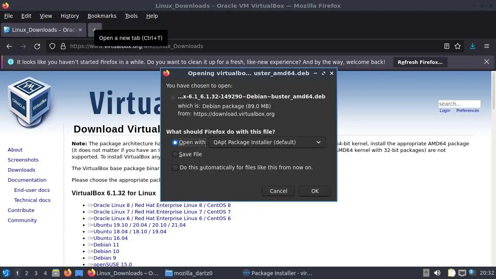This screenshot has width=496, height=279.
Task: Open the Tools menu
Action: [131, 16]
